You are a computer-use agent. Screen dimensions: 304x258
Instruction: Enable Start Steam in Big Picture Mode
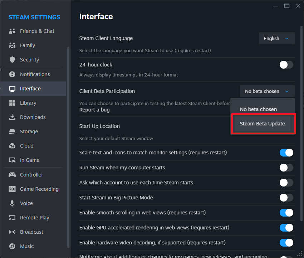point(286,198)
